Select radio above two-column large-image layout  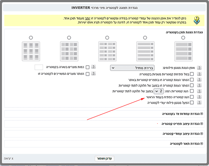pos(69,38)
